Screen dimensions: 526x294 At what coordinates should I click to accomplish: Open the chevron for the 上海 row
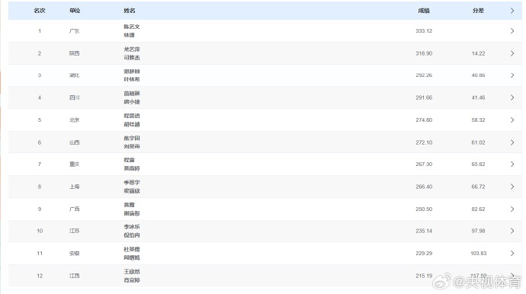tap(512, 187)
